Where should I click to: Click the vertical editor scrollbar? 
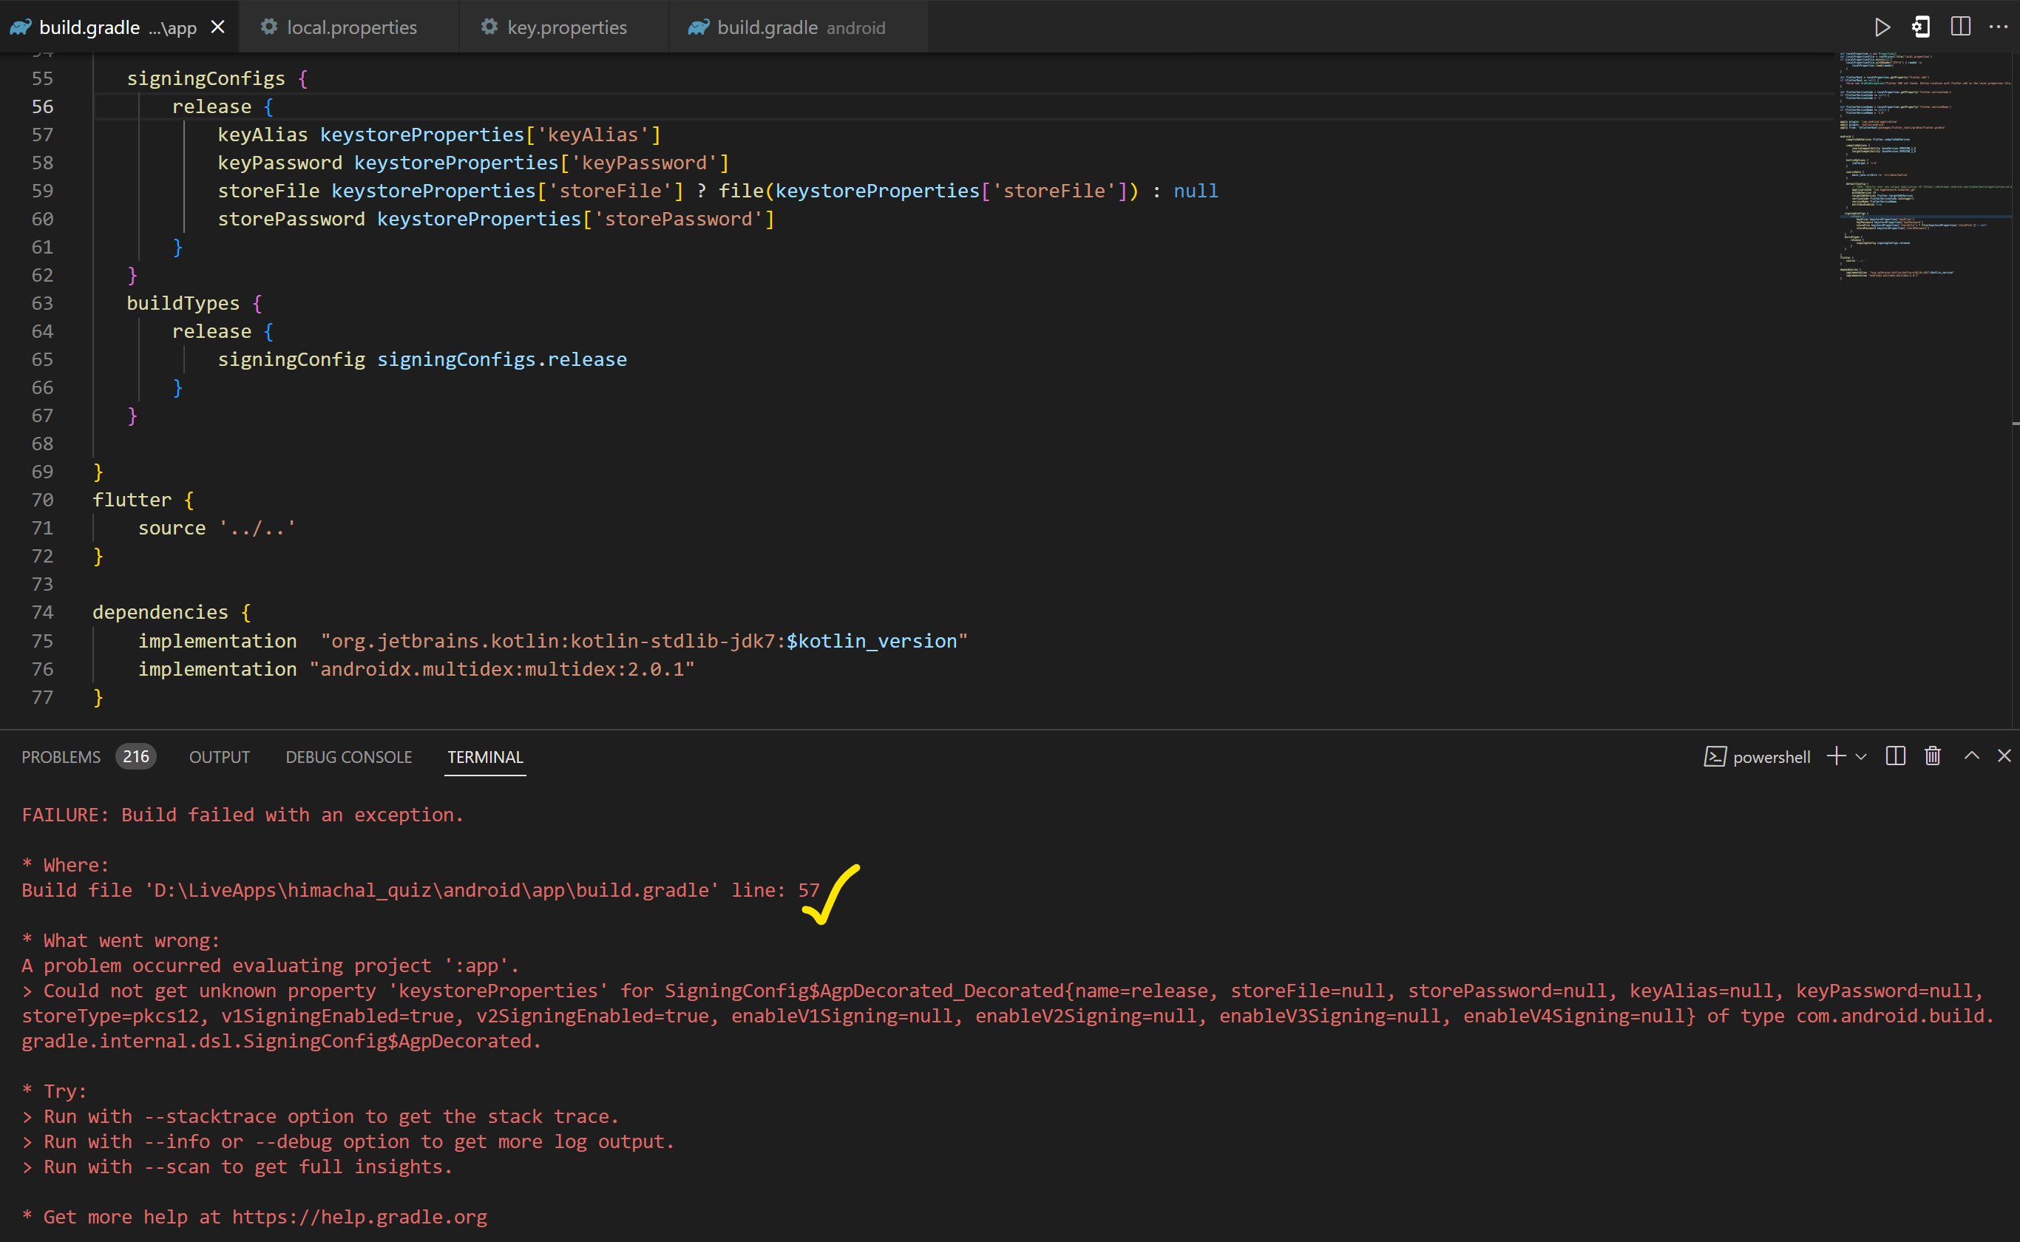[x=2015, y=390]
